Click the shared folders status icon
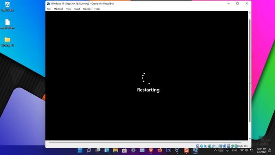Image resolution: width=275 pixels, height=155 pixels. [217, 146]
